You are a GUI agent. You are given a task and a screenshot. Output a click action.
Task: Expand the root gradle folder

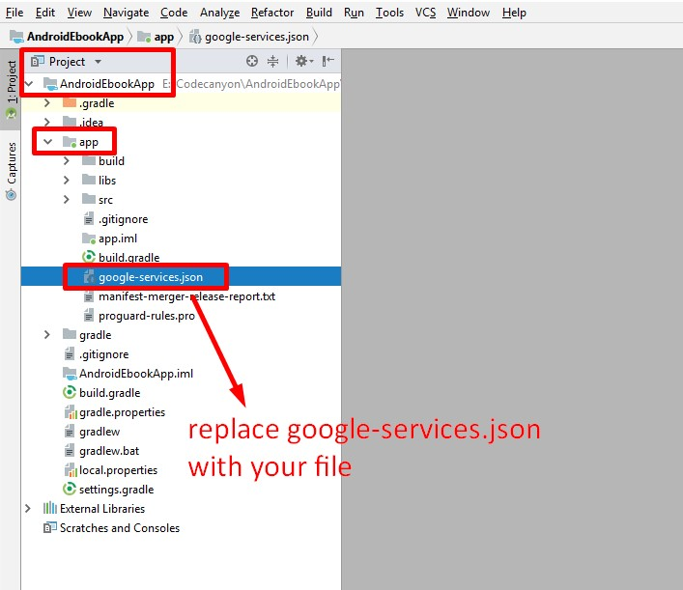coord(47,335)
